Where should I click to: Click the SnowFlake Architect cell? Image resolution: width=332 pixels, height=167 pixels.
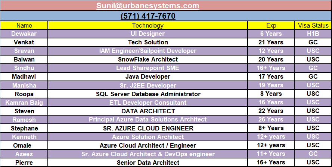point(148,59)
